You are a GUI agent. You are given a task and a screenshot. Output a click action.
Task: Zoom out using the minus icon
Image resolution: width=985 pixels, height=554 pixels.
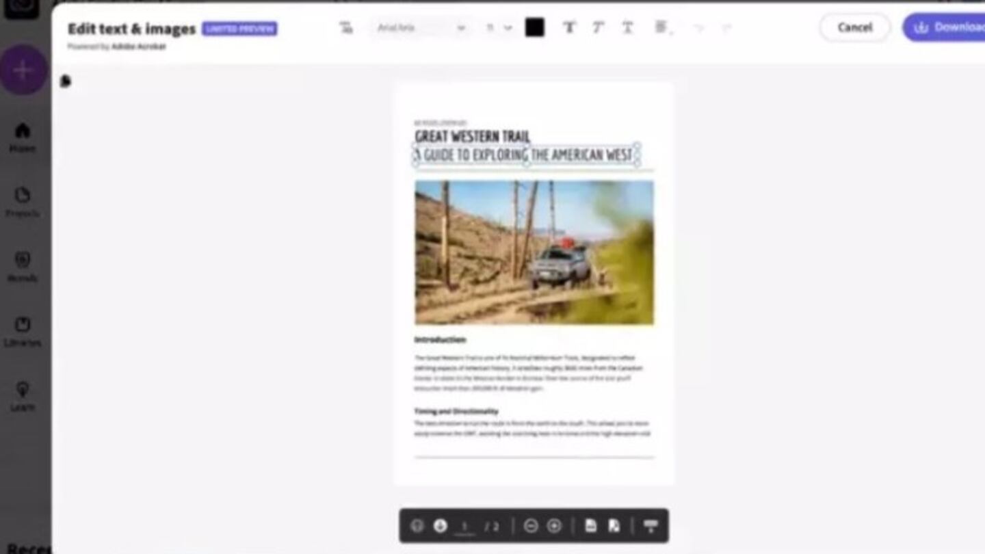pyautogui.click(x=531, y=526)
